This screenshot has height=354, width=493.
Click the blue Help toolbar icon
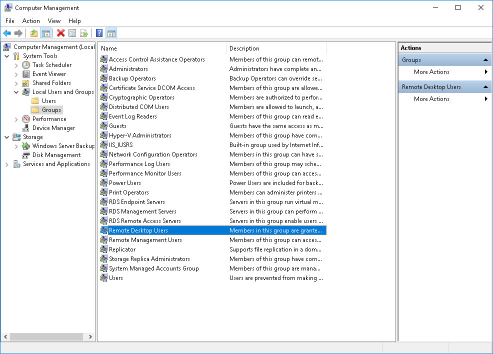[99, 33]
